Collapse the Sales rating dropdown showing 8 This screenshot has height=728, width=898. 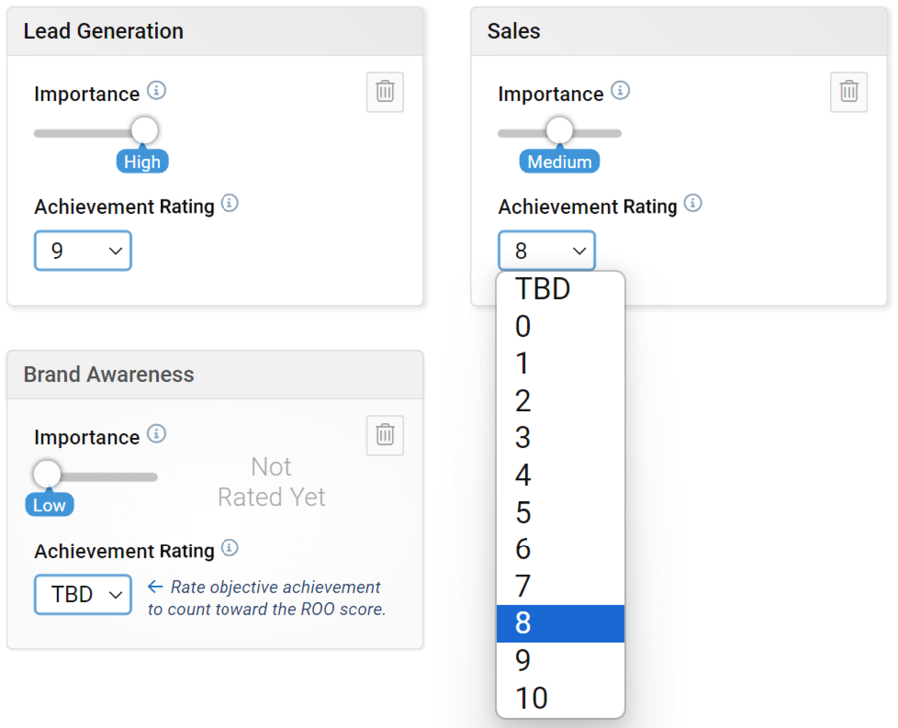(546, 251)
